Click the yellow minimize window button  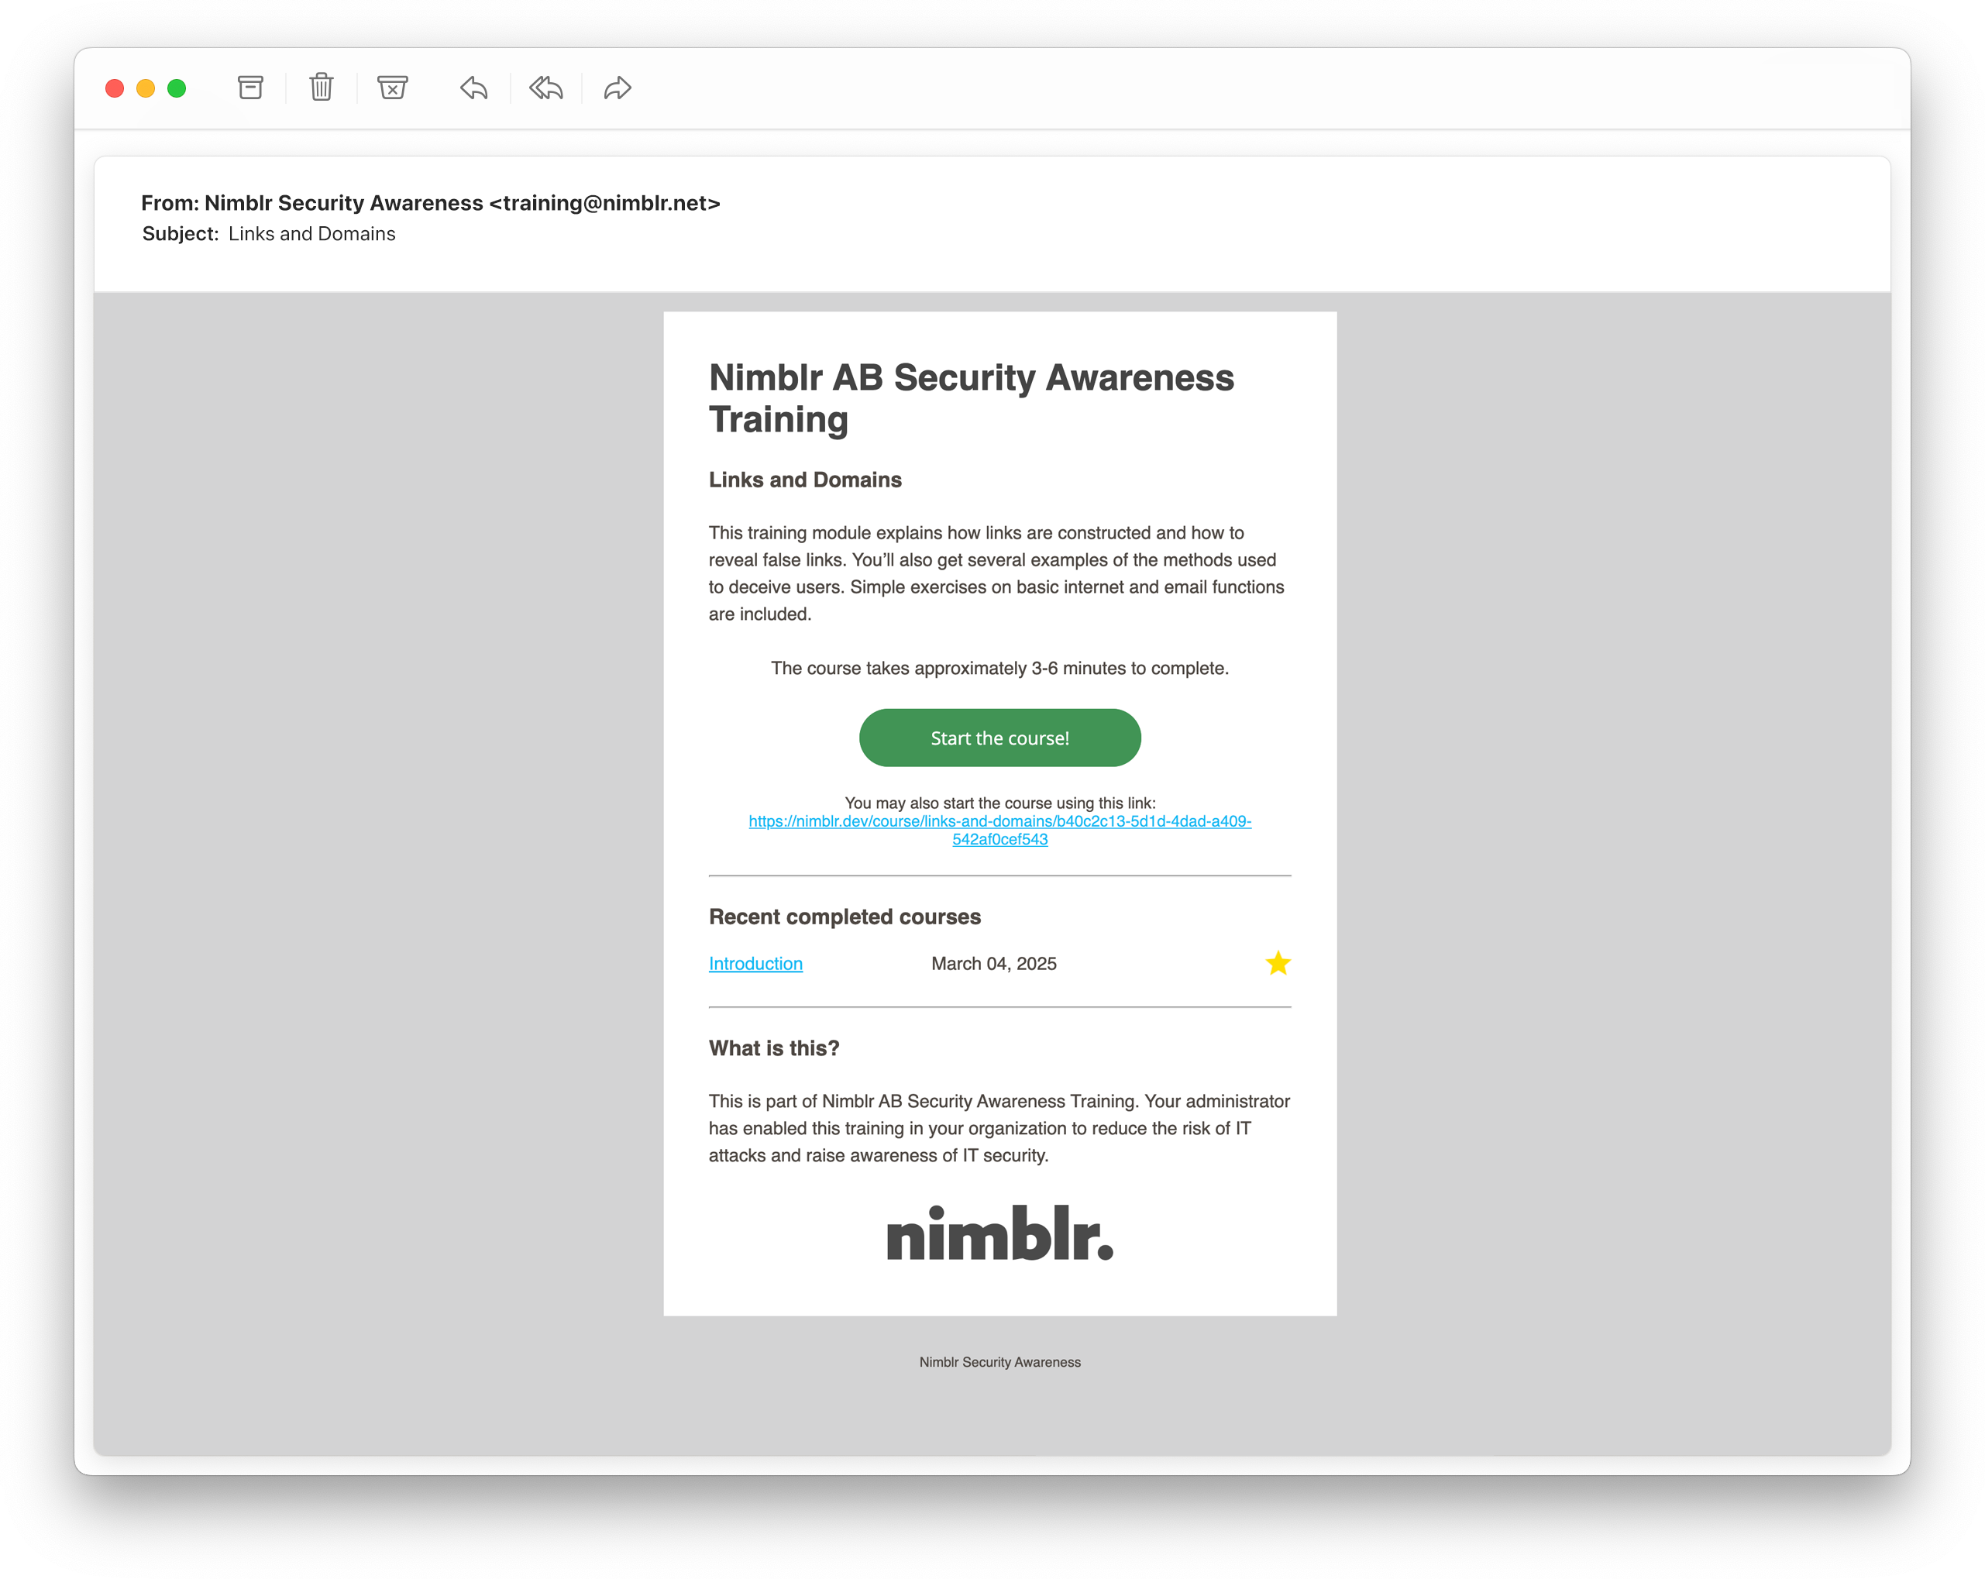146,88
